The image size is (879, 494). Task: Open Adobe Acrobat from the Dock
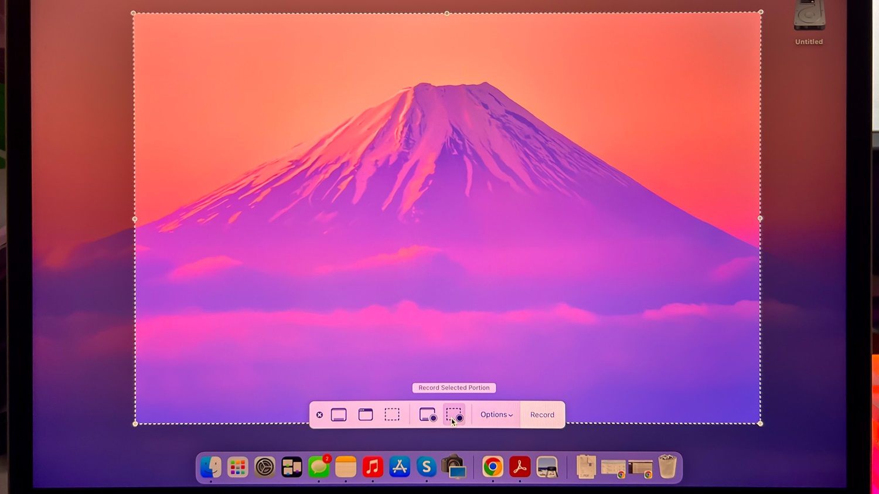[x=520, y=467]
